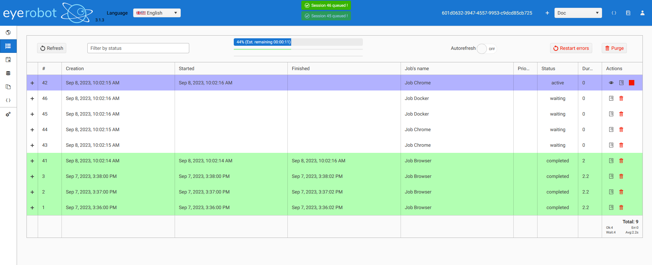Open the database icon in the left sidebar

coord(8,73)
